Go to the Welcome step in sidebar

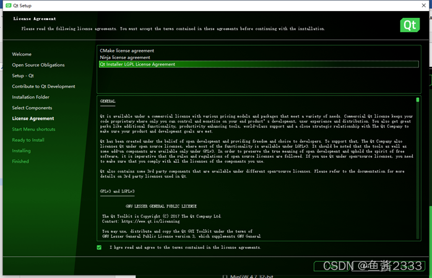pos(22,54)
